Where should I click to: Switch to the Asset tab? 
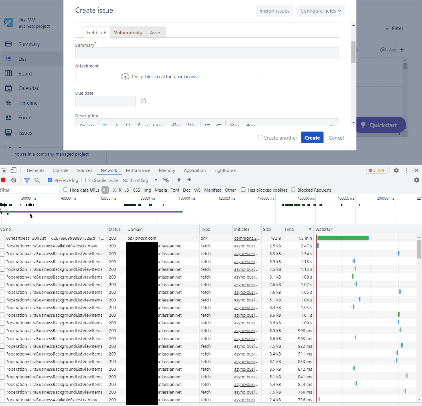(156, 33)
